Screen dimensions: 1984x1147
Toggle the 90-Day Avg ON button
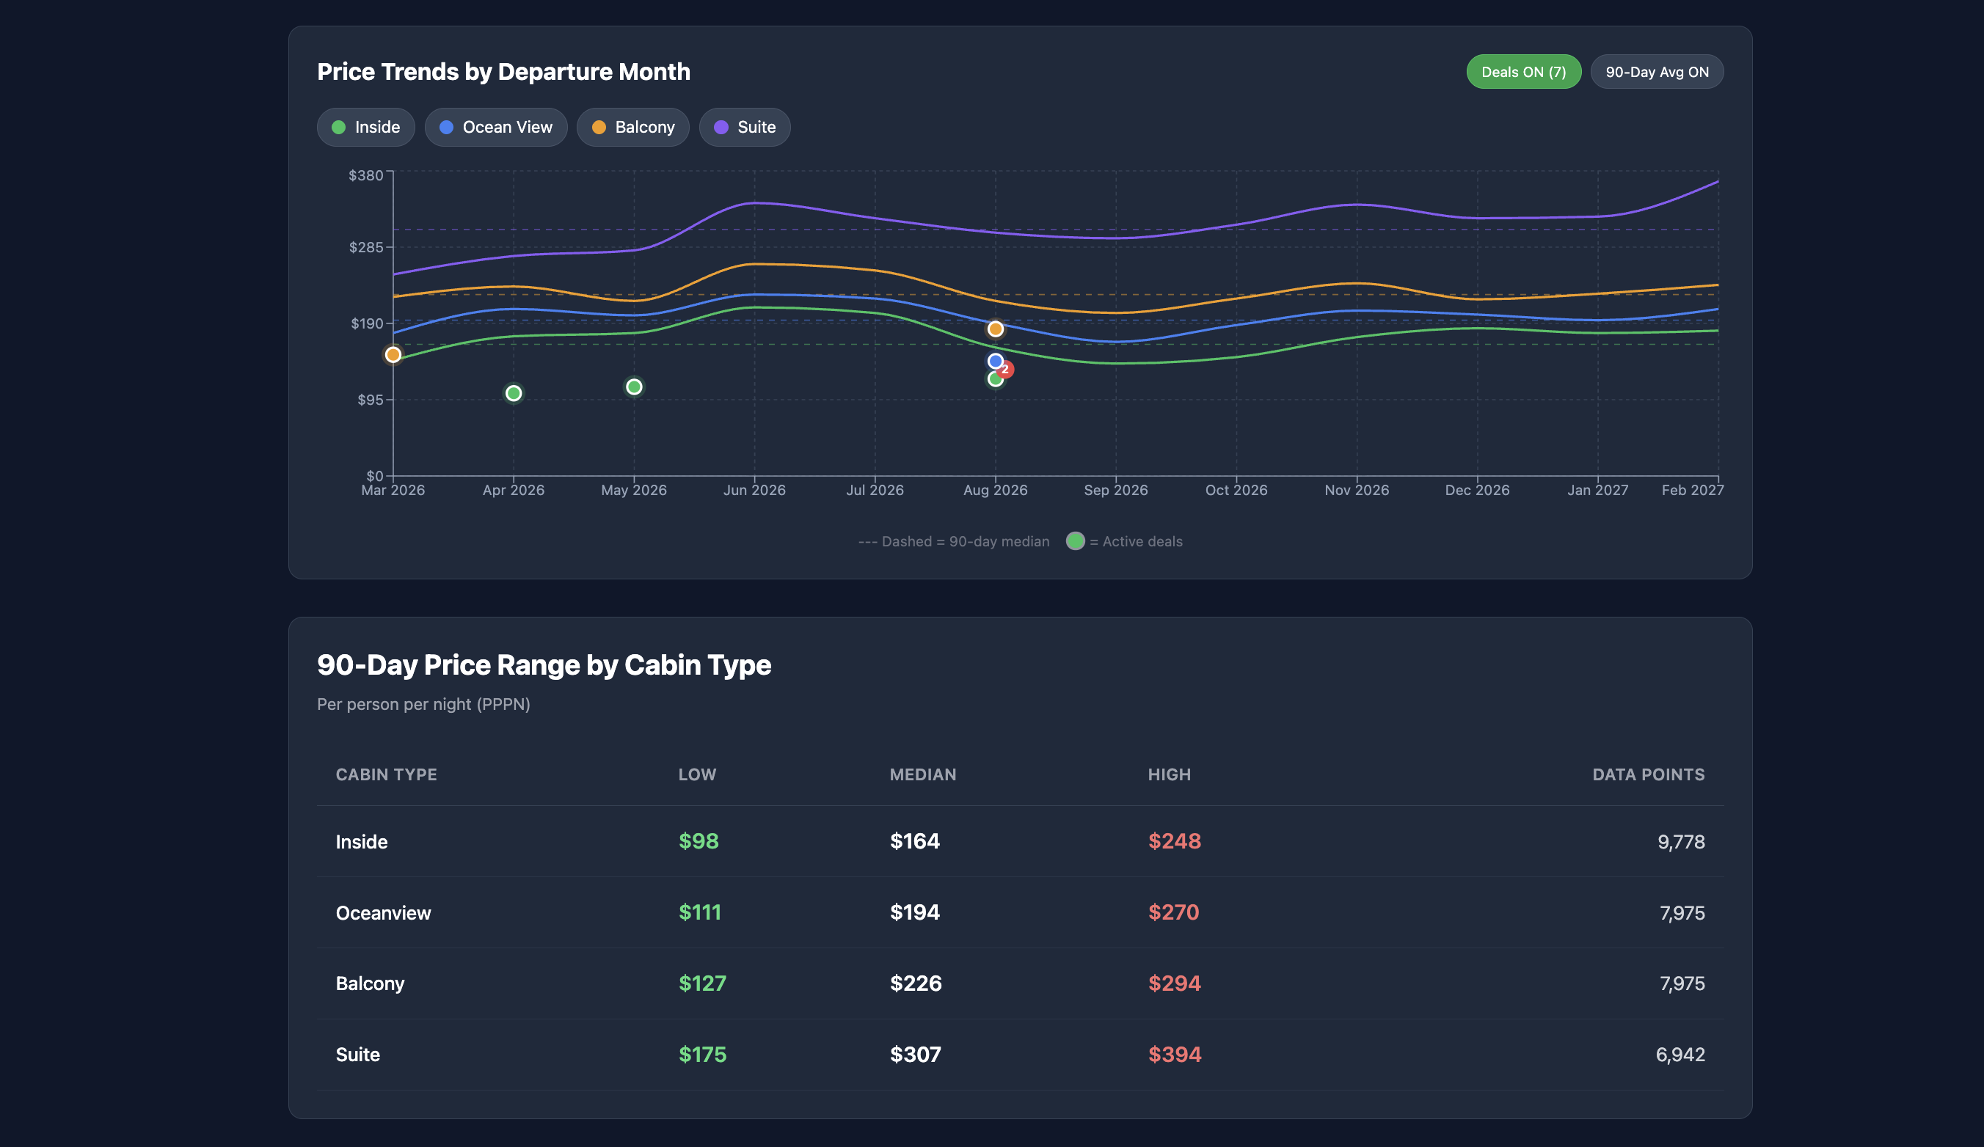pyautogui.click(x=1657, y=72)
